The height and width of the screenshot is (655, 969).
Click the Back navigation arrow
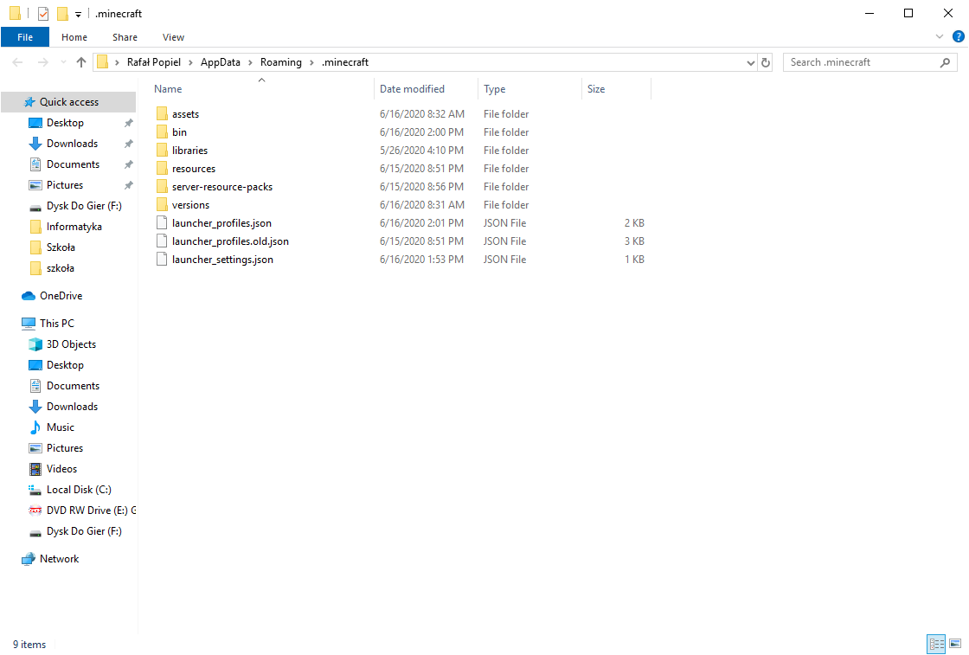(x=18, y=62)
